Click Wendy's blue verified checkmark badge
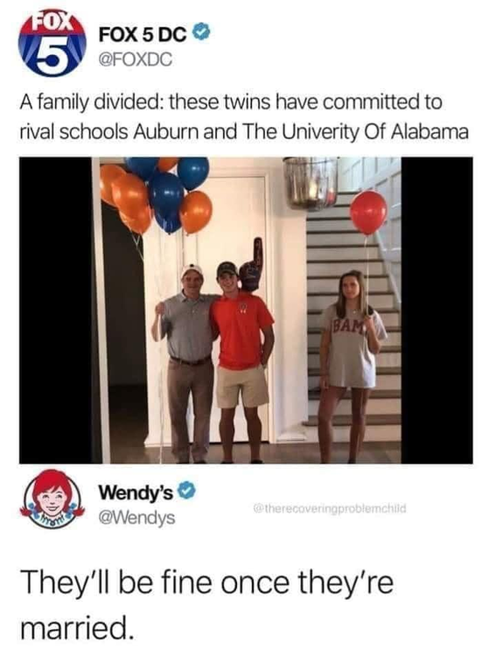Image resolution: width=496 pixels, height=656 pixels. coord(187,490)
